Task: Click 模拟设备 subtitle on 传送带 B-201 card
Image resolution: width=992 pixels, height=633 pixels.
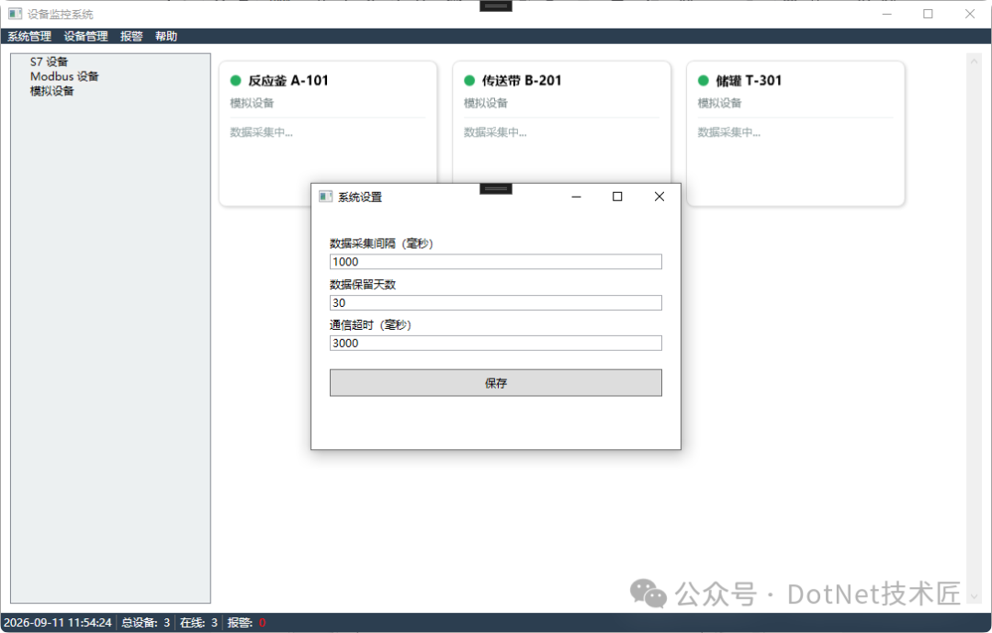Action: click(x=485, y=103)
